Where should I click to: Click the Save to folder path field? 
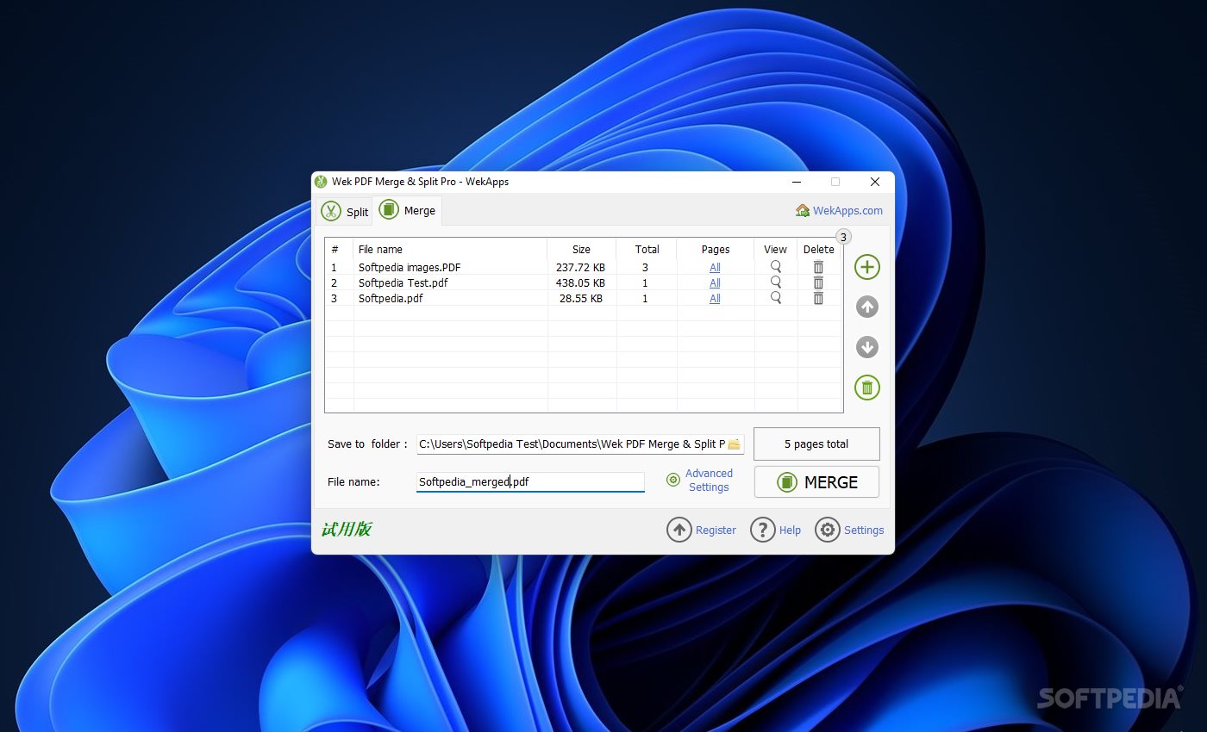point(580,444)
